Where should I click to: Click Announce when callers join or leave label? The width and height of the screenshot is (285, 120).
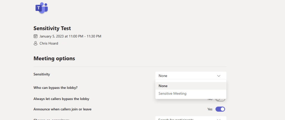[x=62, y=109]
